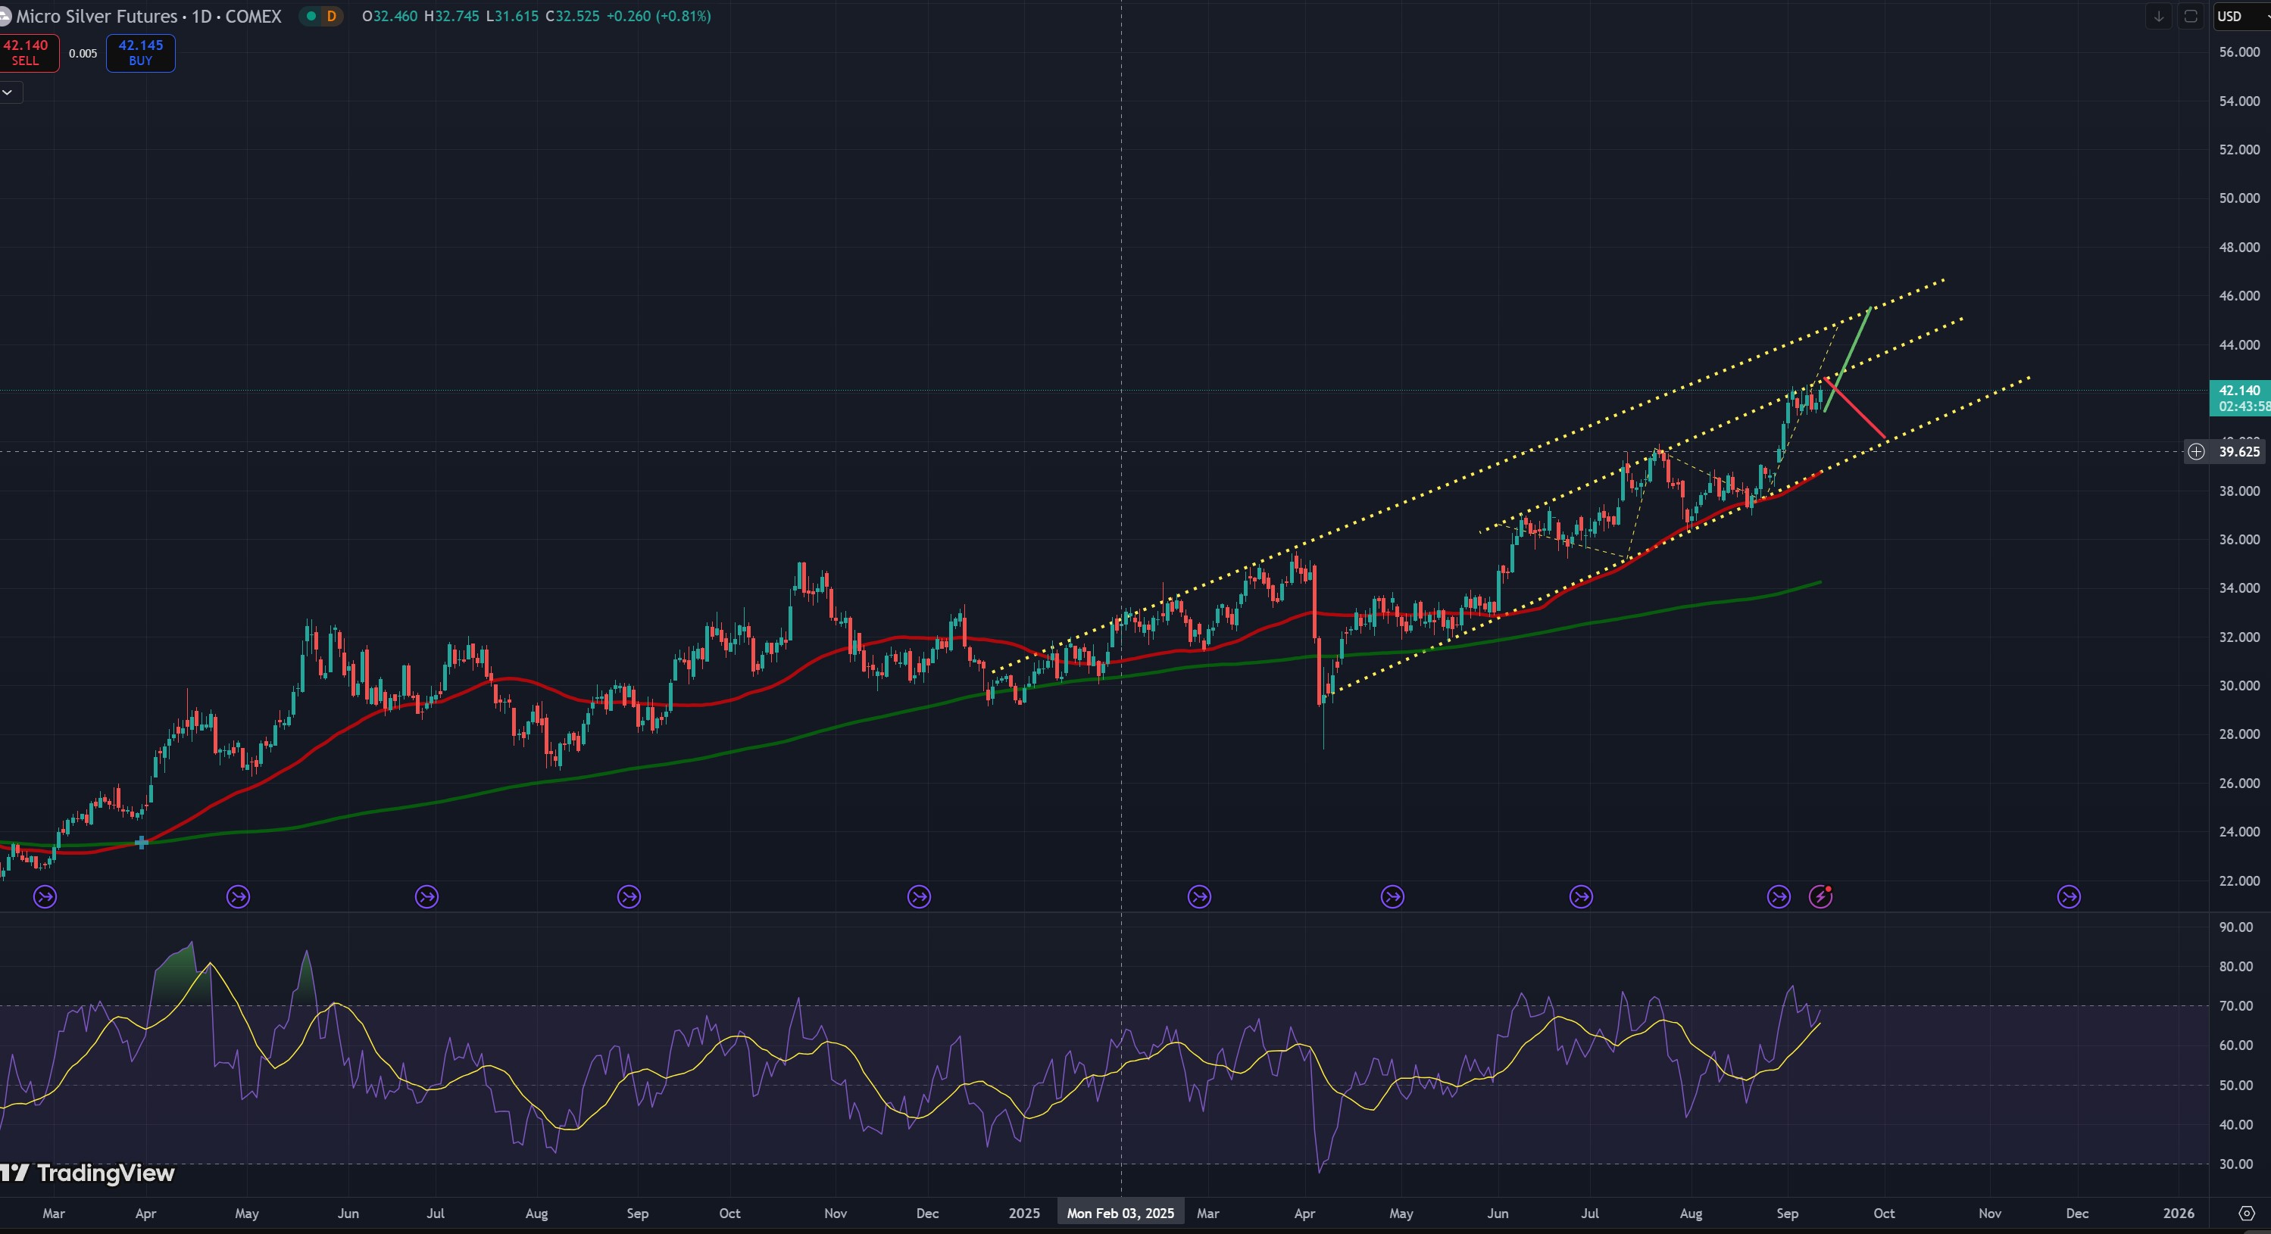Click the SELL button at 42.140
The width and height of the screenshot is (2271, 1234).
point(27,53)
